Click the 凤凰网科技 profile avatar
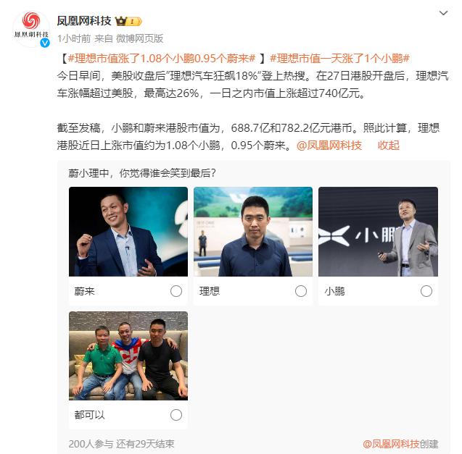This screenshot has width=462, height=454. click(31, 28)
